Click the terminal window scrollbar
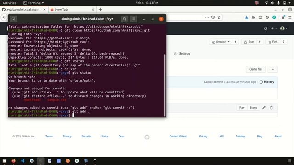 (x=165, y=85)
